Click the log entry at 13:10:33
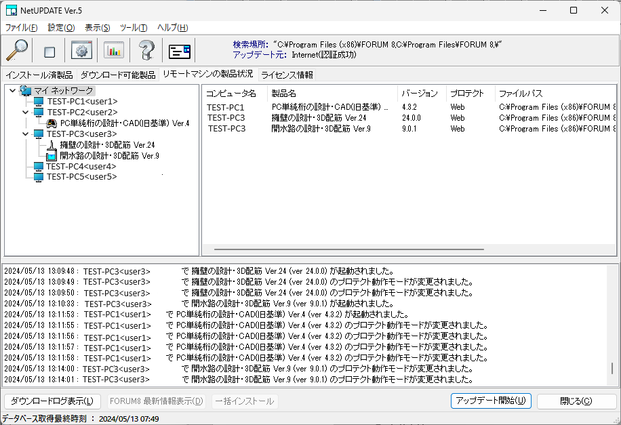This screenshot has height=425, width=621. click(199, 304)
